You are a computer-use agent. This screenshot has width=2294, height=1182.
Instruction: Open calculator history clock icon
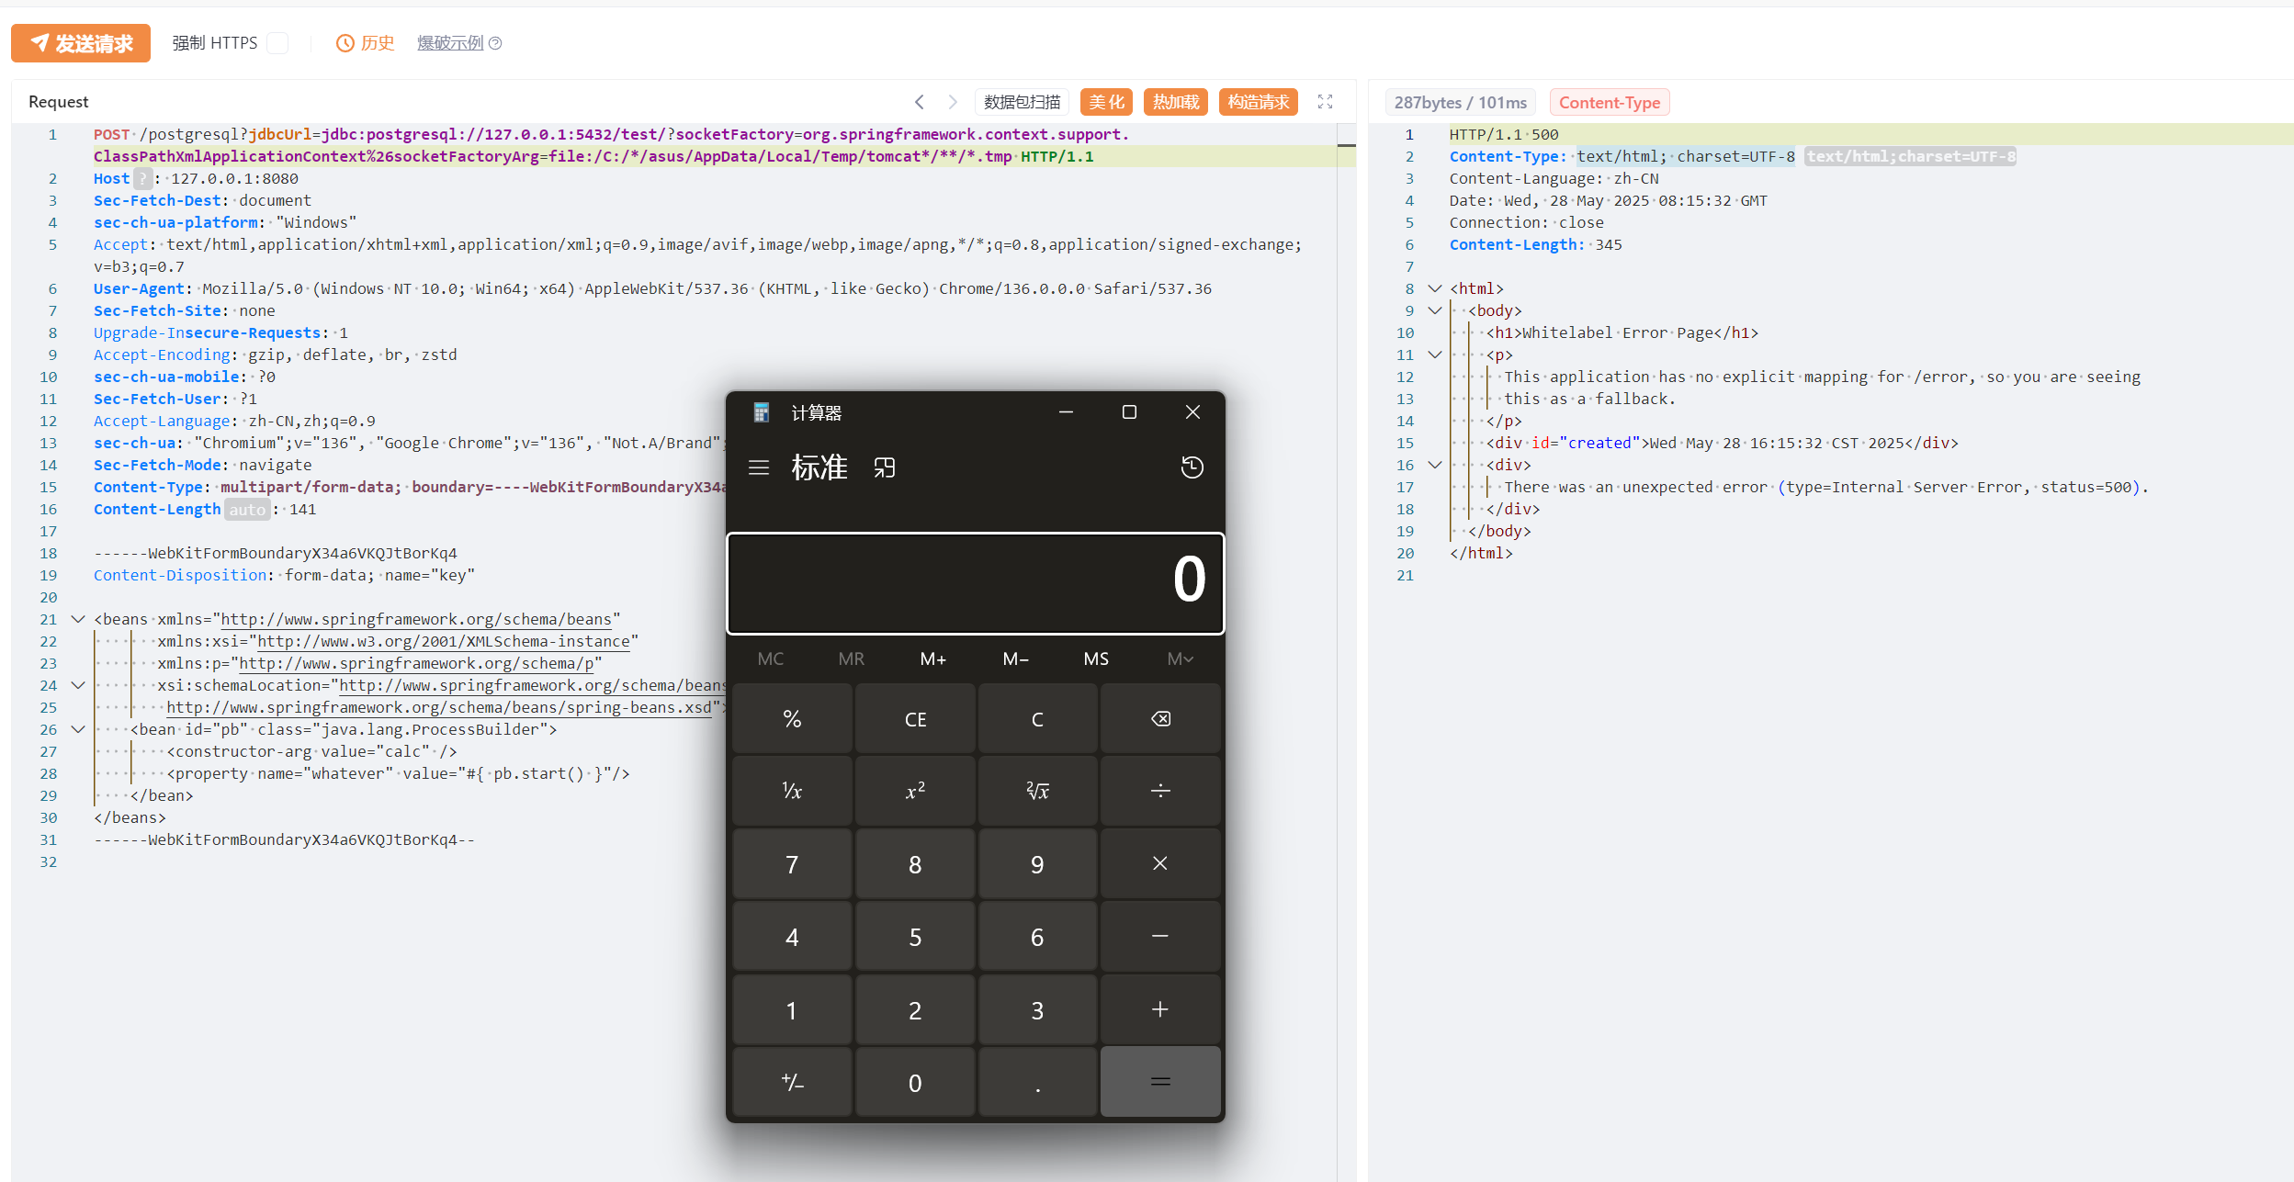[1192, 467]
